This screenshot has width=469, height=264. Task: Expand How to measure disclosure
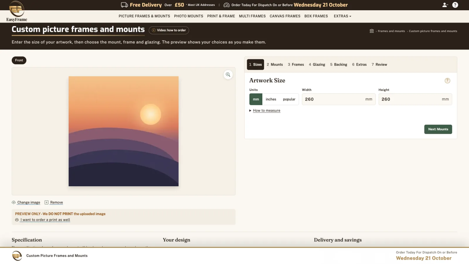[x=265, y=111]
